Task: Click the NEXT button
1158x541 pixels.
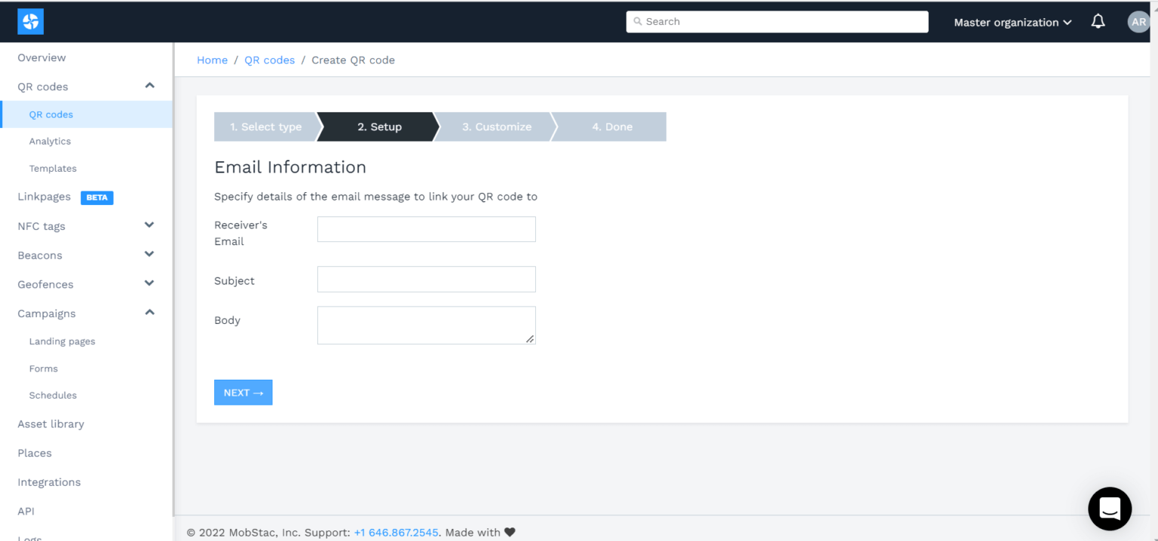Action: point(243,392)
